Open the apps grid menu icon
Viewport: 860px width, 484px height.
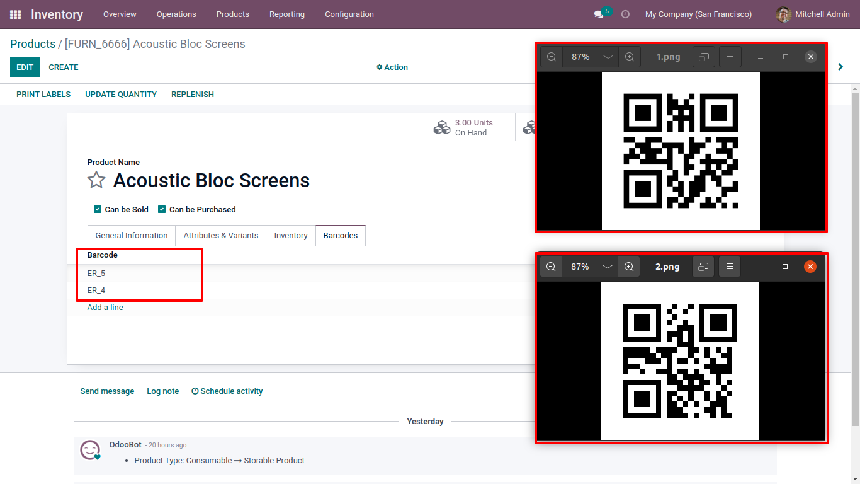click(16, 14)
